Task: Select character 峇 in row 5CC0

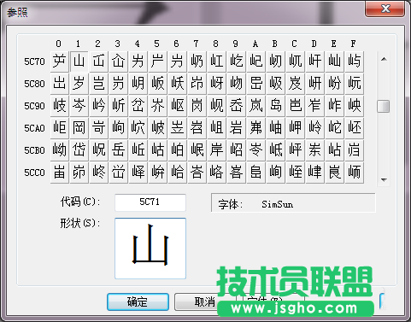Action: tap(197, 173)
